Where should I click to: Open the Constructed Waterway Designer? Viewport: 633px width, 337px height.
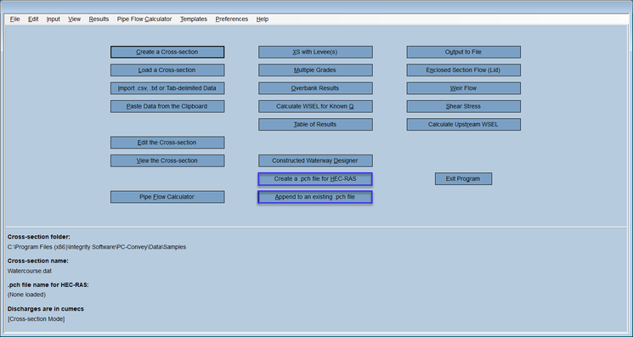(315, 160)
